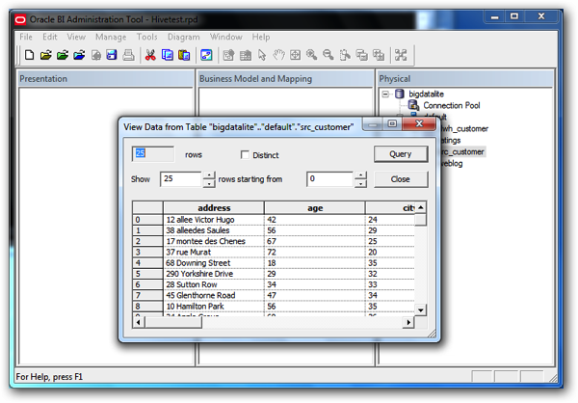The image size is (578, 403).
Task: Click age cell '72' for rue Murat
Action: click(x=315, y=252)
